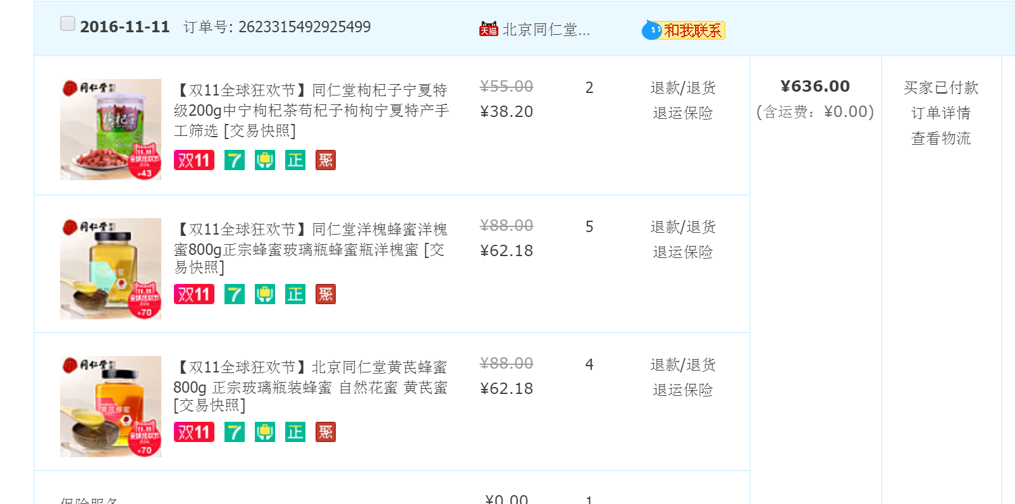The image size is (1015, 504).
Task: Open the 北京同仁堂 store link
Action: [x=546, y=30]
